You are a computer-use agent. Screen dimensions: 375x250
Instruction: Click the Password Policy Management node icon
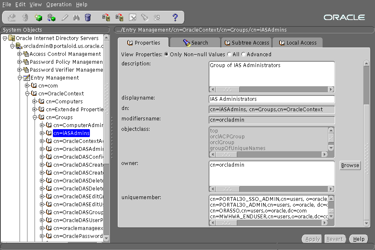point(26,62)
